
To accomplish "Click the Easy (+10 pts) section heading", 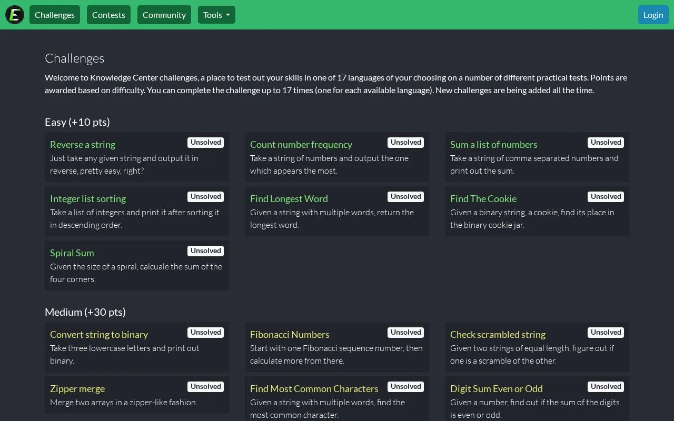I will point(77,122).
